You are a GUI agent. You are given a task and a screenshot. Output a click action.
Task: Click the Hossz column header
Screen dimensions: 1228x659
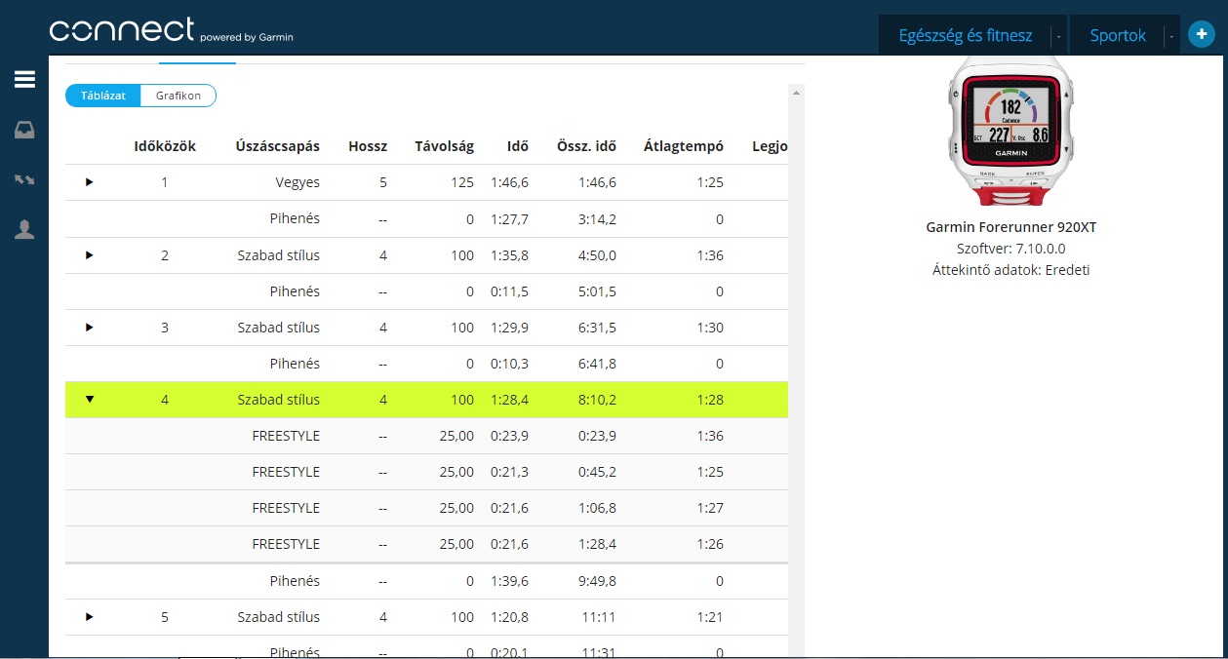point(368,146)
